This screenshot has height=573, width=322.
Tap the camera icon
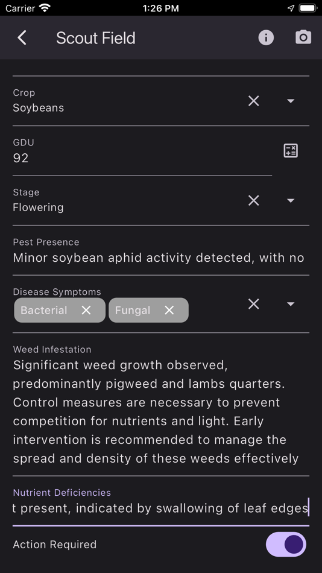click(303, 37)
